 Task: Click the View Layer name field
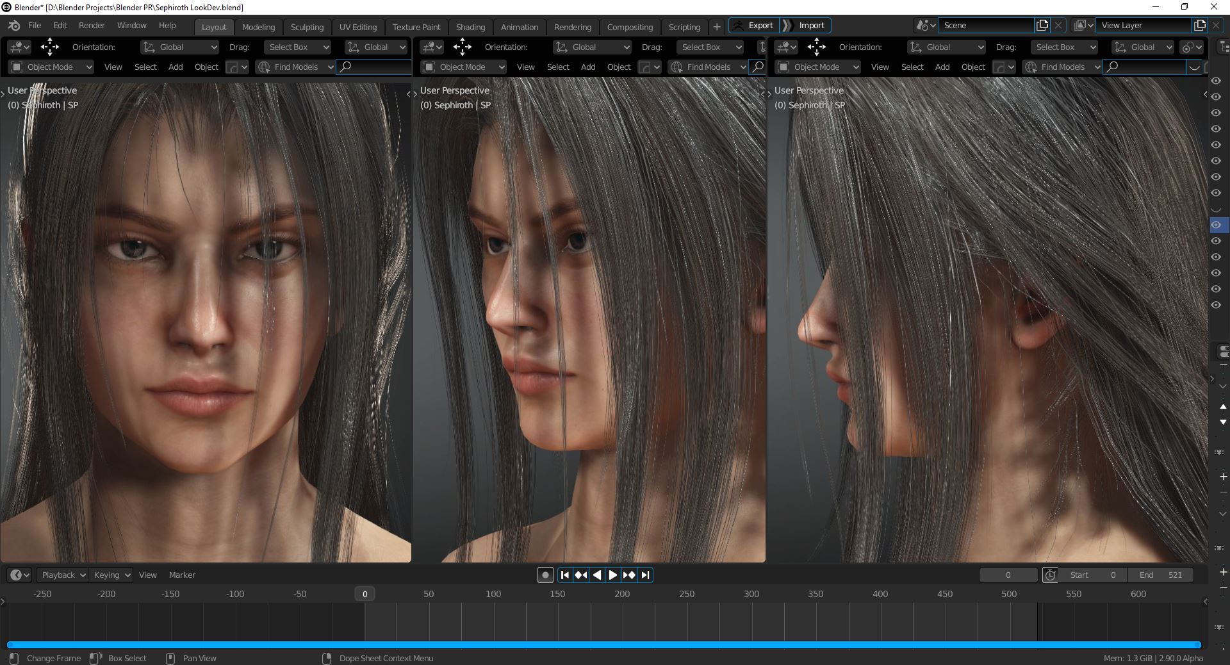click(1144, 26)
